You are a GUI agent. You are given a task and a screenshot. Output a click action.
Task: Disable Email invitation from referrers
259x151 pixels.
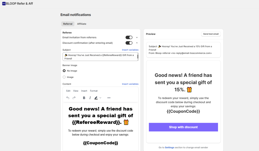[x=129, y=37]
